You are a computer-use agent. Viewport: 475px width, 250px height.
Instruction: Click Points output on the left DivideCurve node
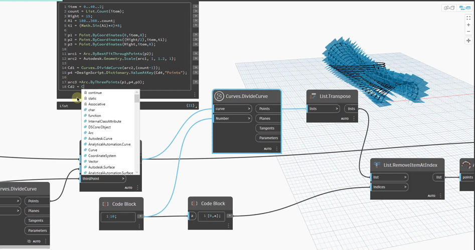click(x=37, y=201)
